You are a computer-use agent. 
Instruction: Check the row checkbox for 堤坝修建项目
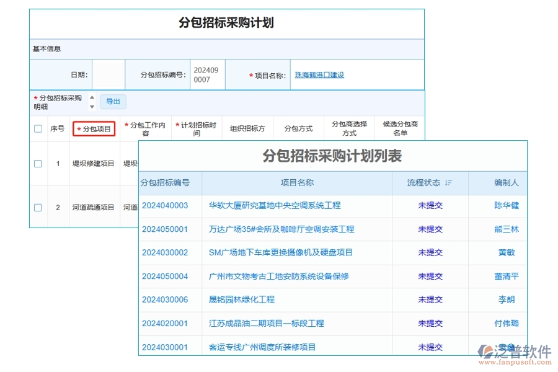coord(37,161)
